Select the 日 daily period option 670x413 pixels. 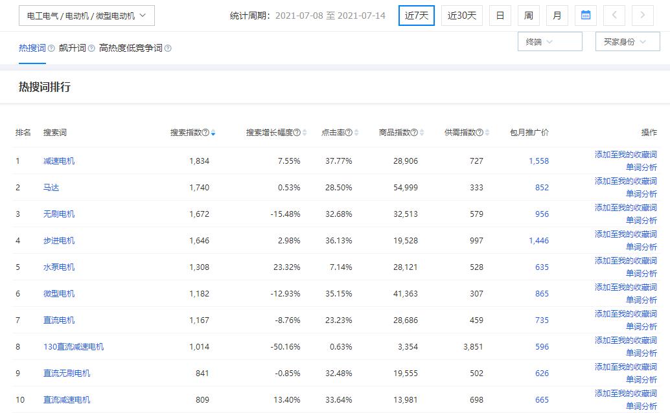click(500, 16)
